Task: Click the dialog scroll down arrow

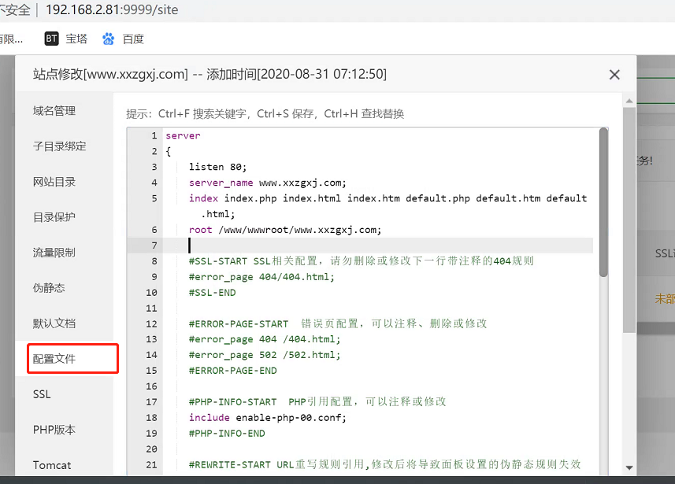Action: (x=629, y=467)
